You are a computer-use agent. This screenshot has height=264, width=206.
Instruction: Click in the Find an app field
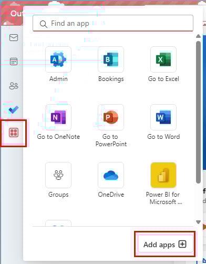pyautogui.click(x=113, y=23)
